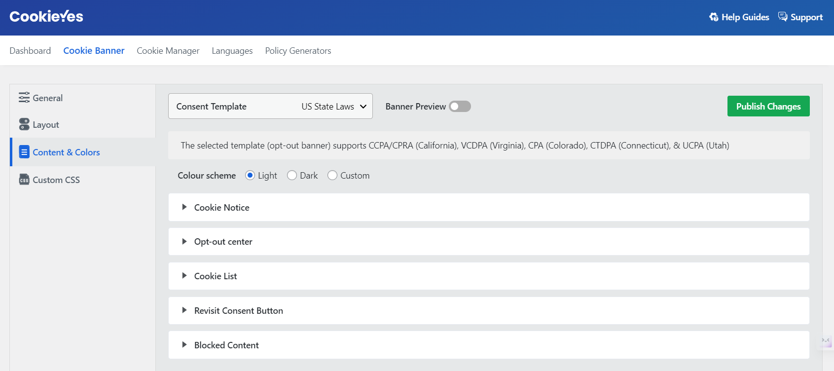This screenshot has width=834, height=371.
Task: Open the Consent Template dropdown
Action: (x=270, y=106)
